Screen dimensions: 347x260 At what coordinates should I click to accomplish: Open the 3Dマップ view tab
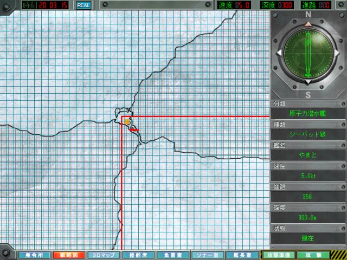(x=103, y=255)
